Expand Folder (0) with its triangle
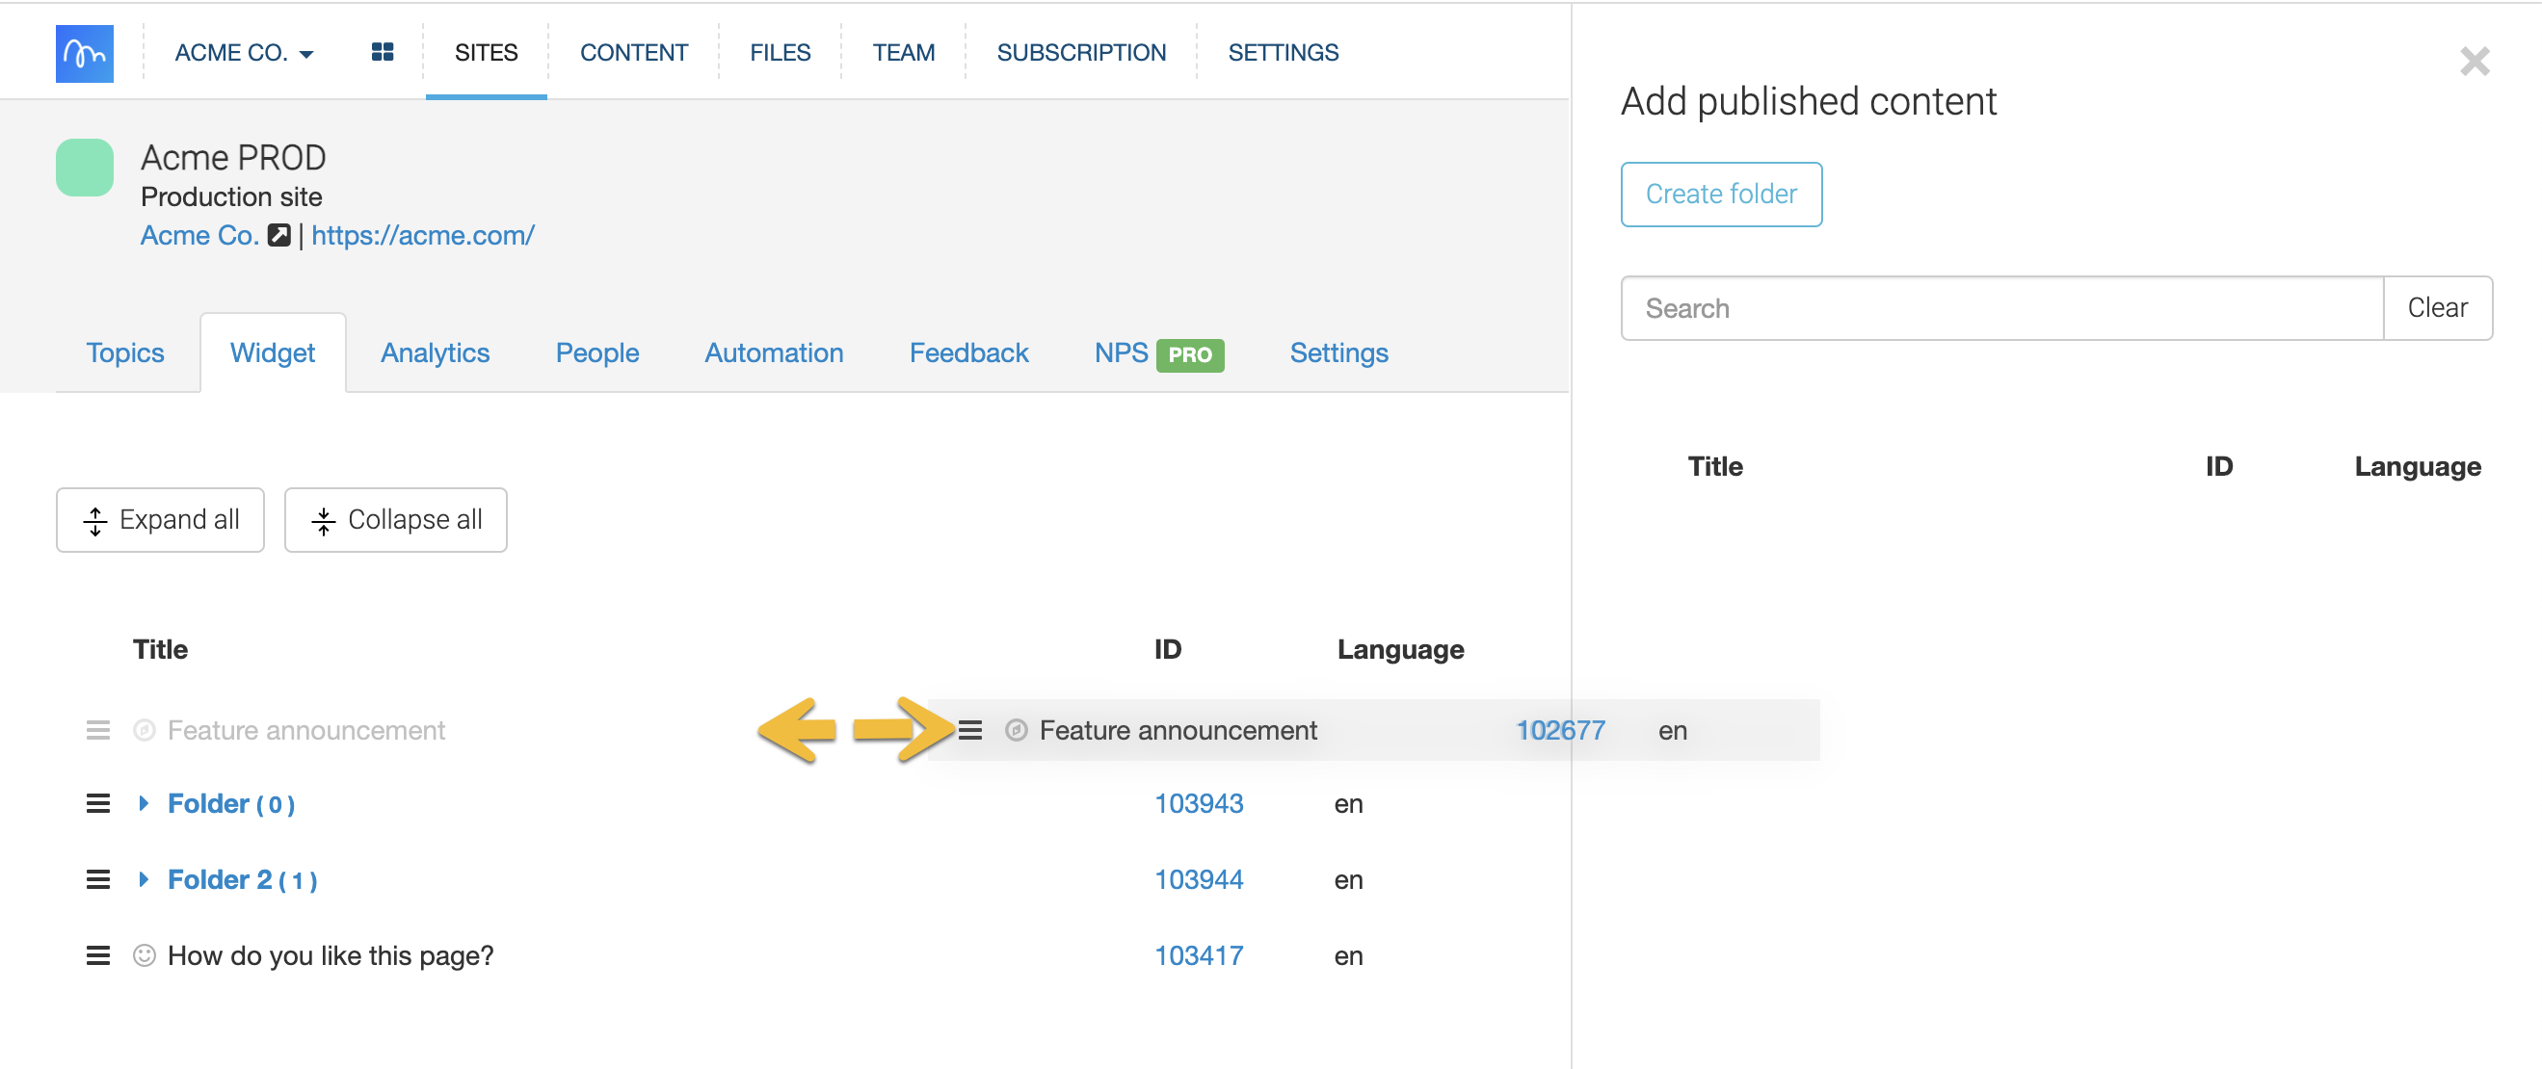 (x=145, y=804)
